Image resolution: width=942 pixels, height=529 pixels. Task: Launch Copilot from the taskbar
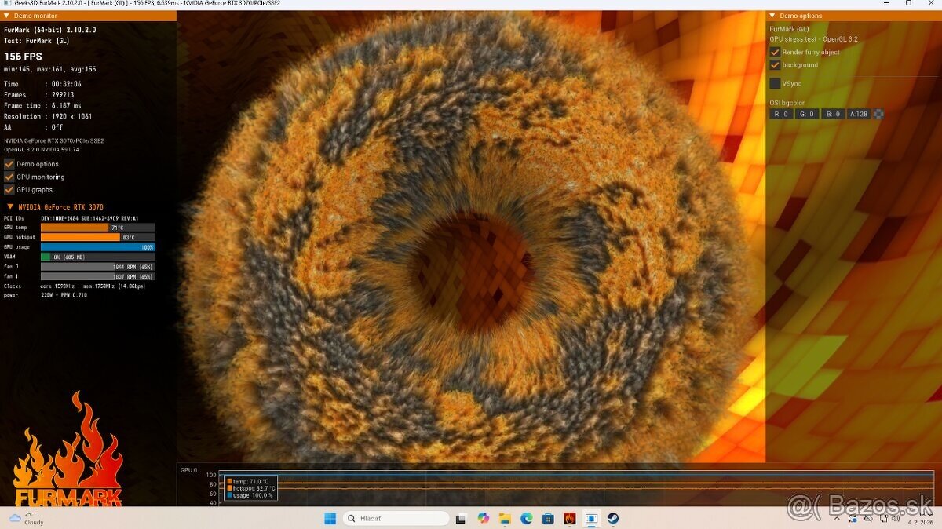point(483,518)
